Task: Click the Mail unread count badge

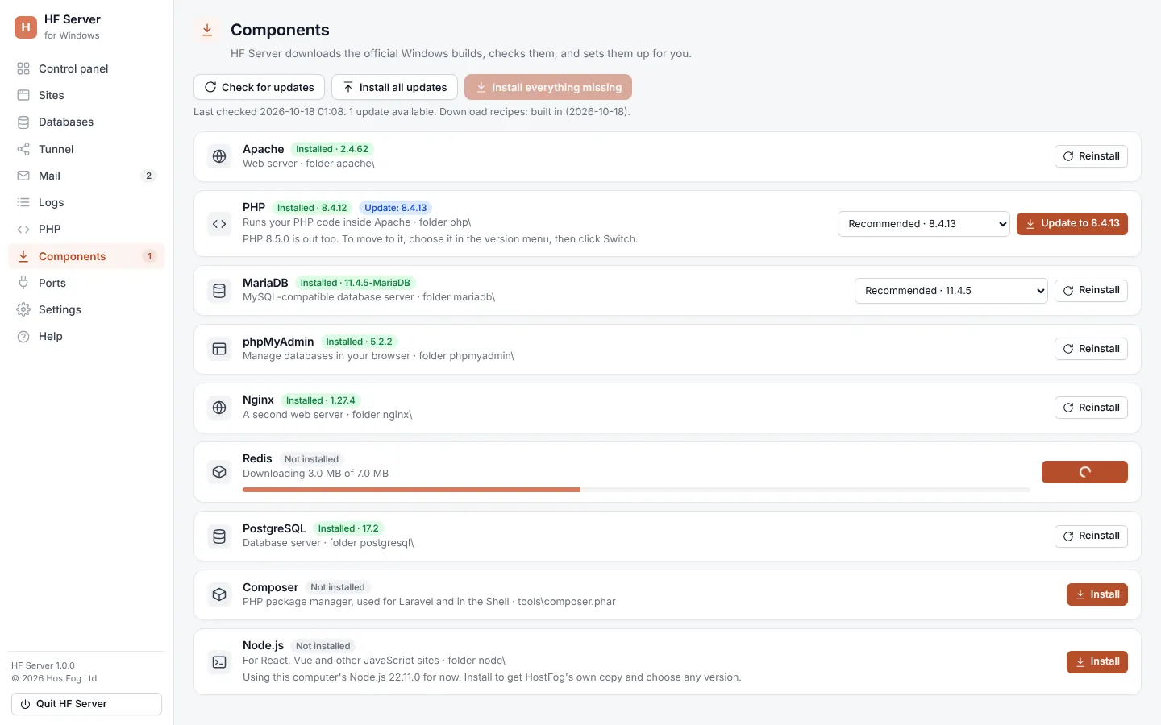Action: [148, 176]
